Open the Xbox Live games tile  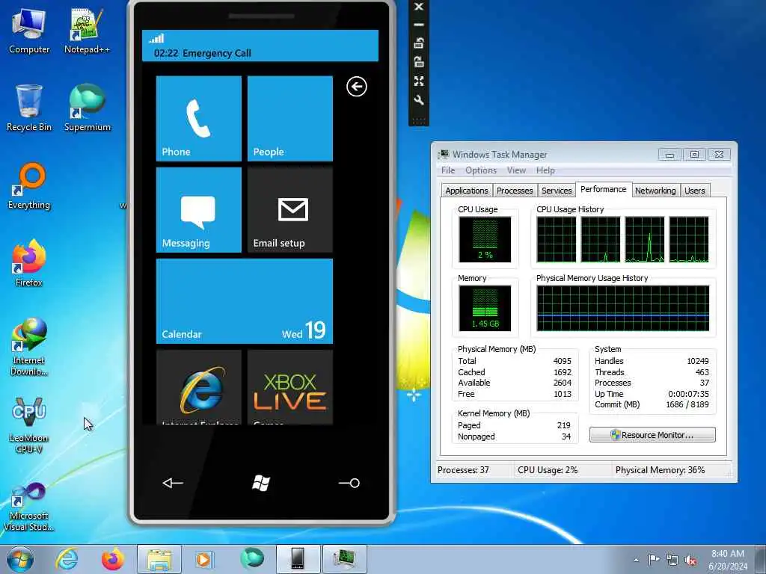click(290, 387)
